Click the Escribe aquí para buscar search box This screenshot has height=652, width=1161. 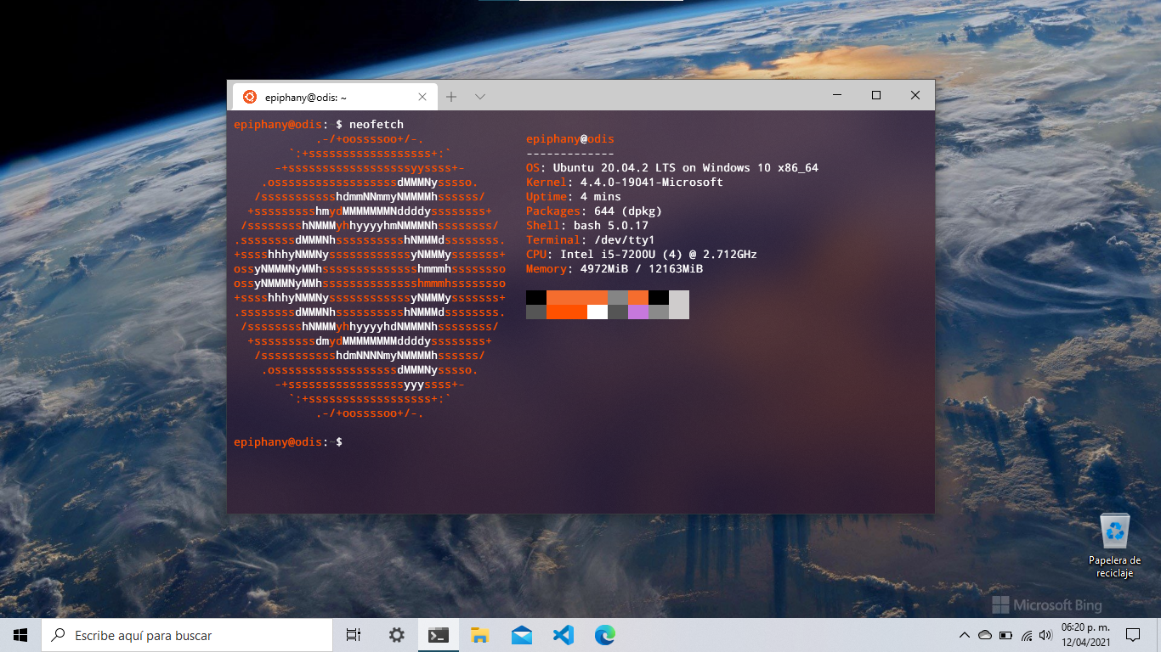click(x=186, y=635)
